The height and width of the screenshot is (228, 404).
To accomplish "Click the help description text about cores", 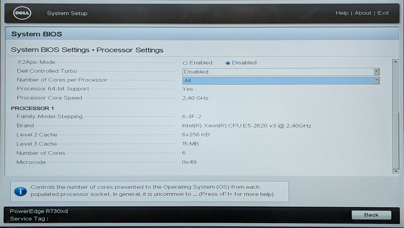I will (x=152, y=191).
